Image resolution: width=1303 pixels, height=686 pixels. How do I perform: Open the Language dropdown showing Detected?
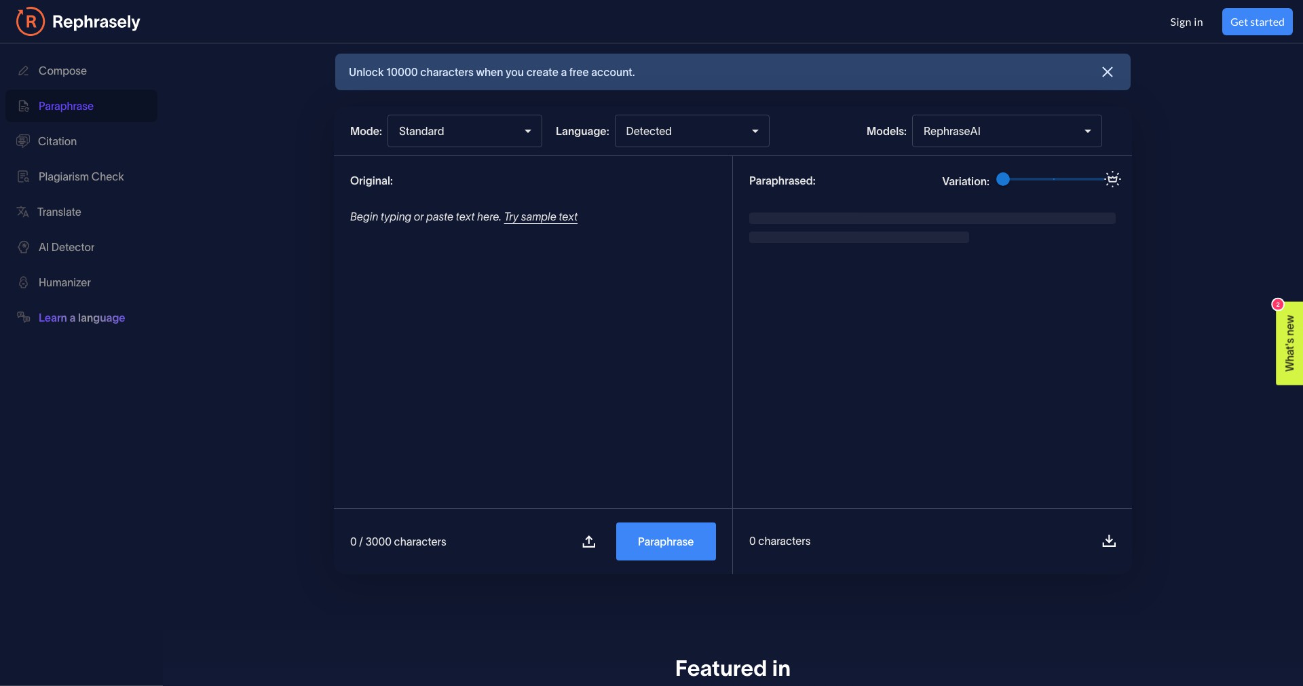[x=692, y=131]
